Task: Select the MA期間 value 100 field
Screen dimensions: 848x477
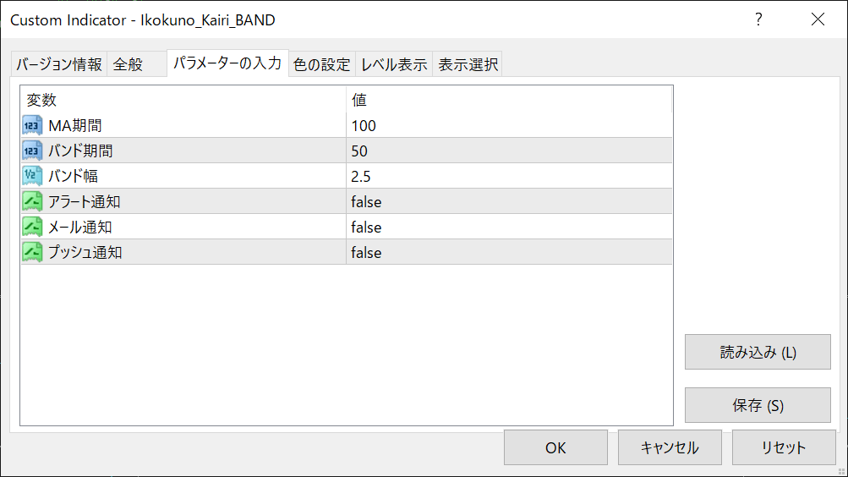Action: [509, 125]
